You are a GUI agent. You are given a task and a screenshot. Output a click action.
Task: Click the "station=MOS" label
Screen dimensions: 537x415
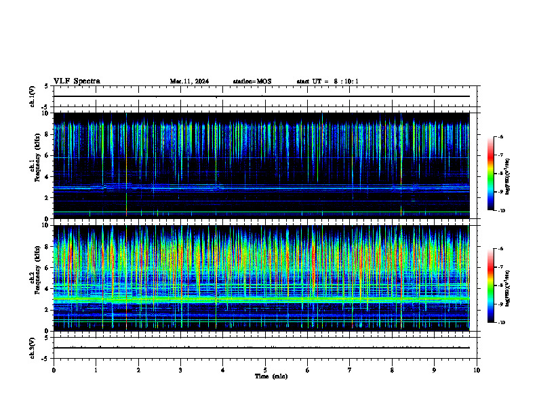252,81
